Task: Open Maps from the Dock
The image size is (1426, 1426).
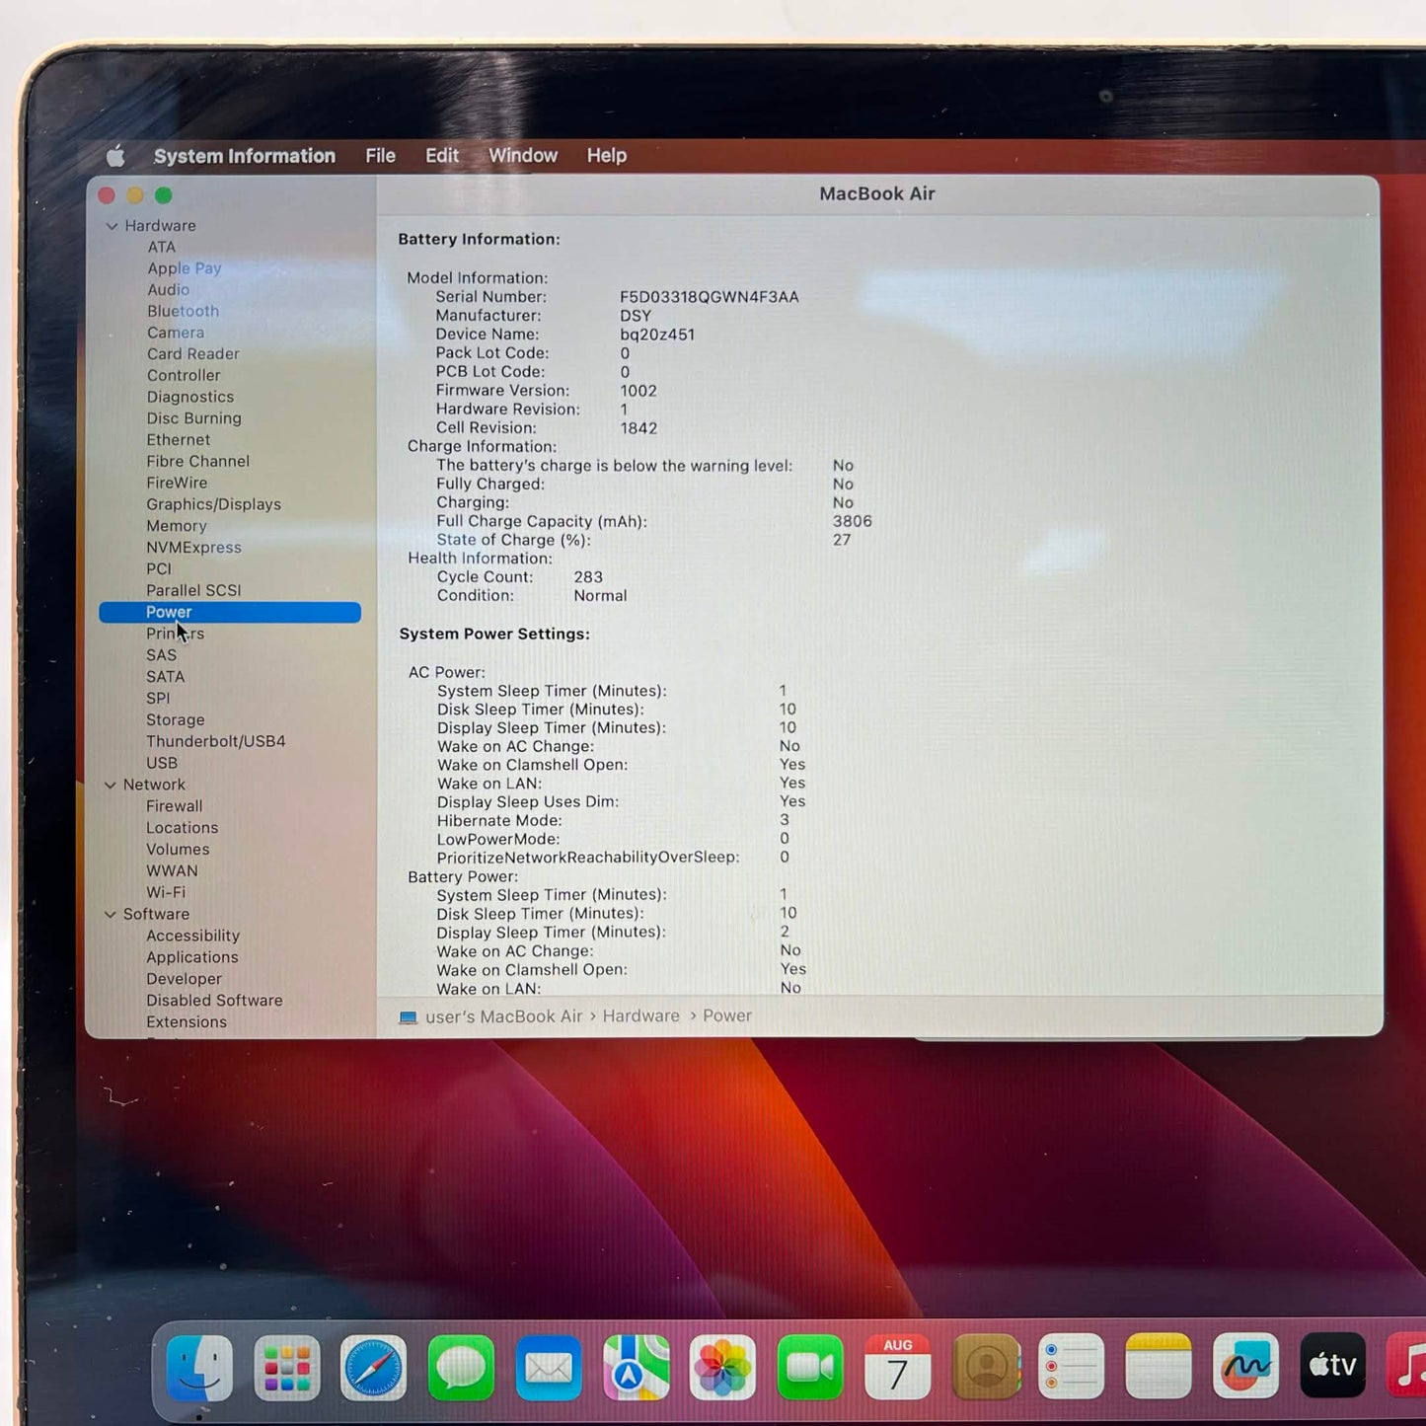Action: (x=636, y=1368)
